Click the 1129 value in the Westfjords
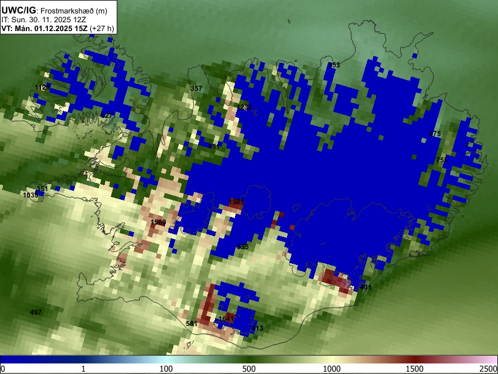Viewport: 498px width, 374px height. (x=42, y=87)
